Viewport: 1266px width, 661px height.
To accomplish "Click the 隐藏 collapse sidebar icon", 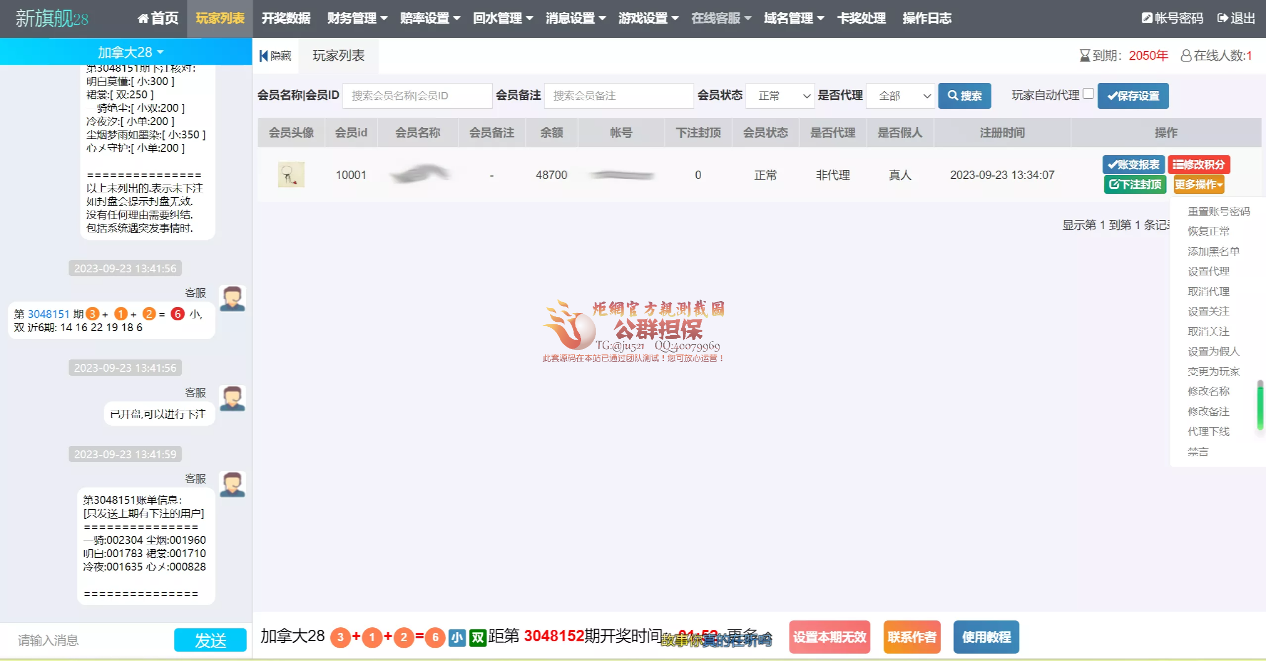I will (264, 55).
